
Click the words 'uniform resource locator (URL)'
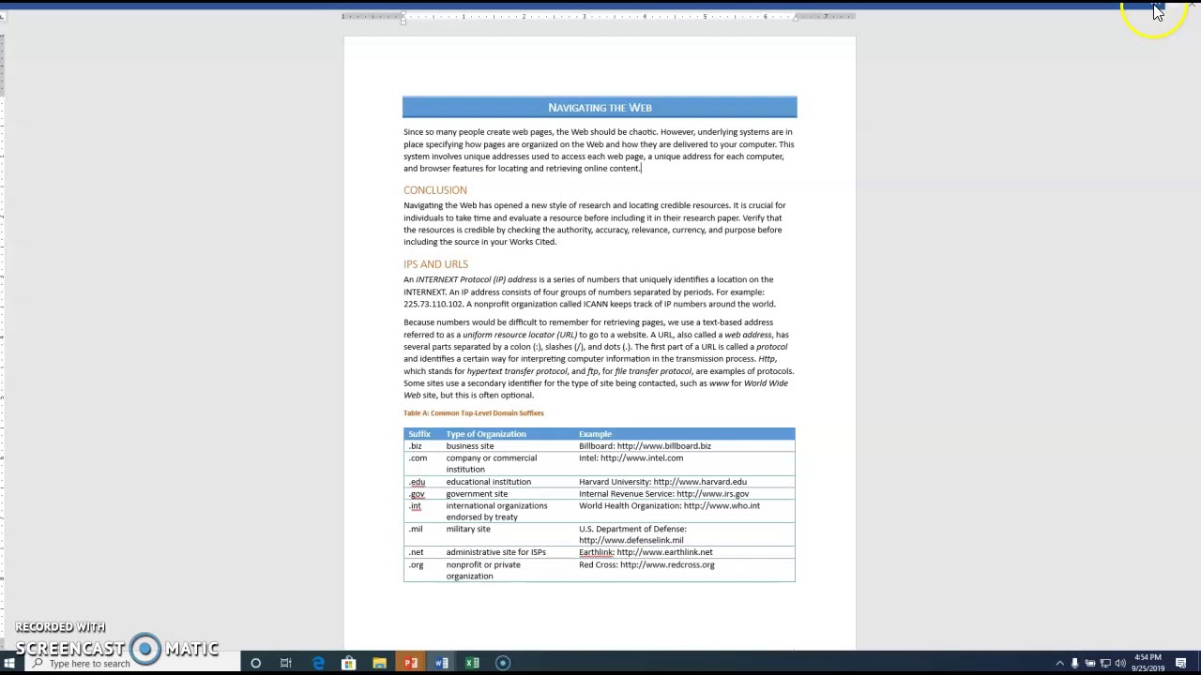click(520, 335)
